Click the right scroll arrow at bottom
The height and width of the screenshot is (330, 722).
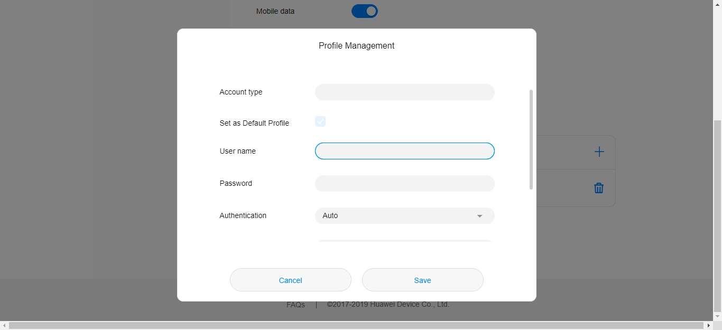click(709, 326)
